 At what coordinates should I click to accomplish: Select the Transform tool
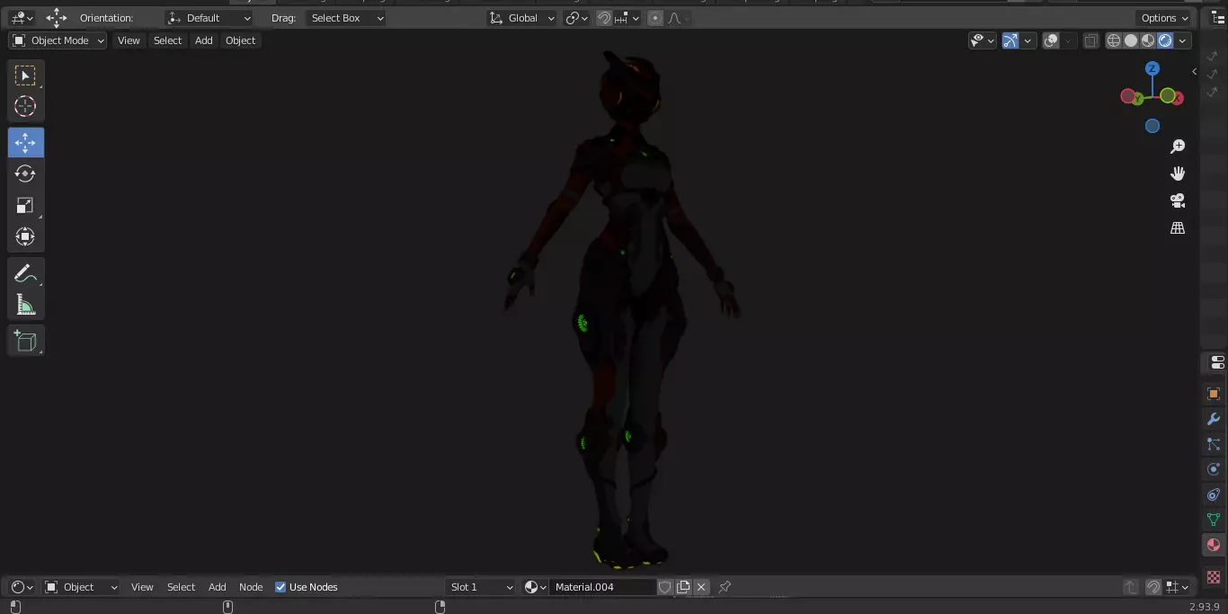point(25,236)
